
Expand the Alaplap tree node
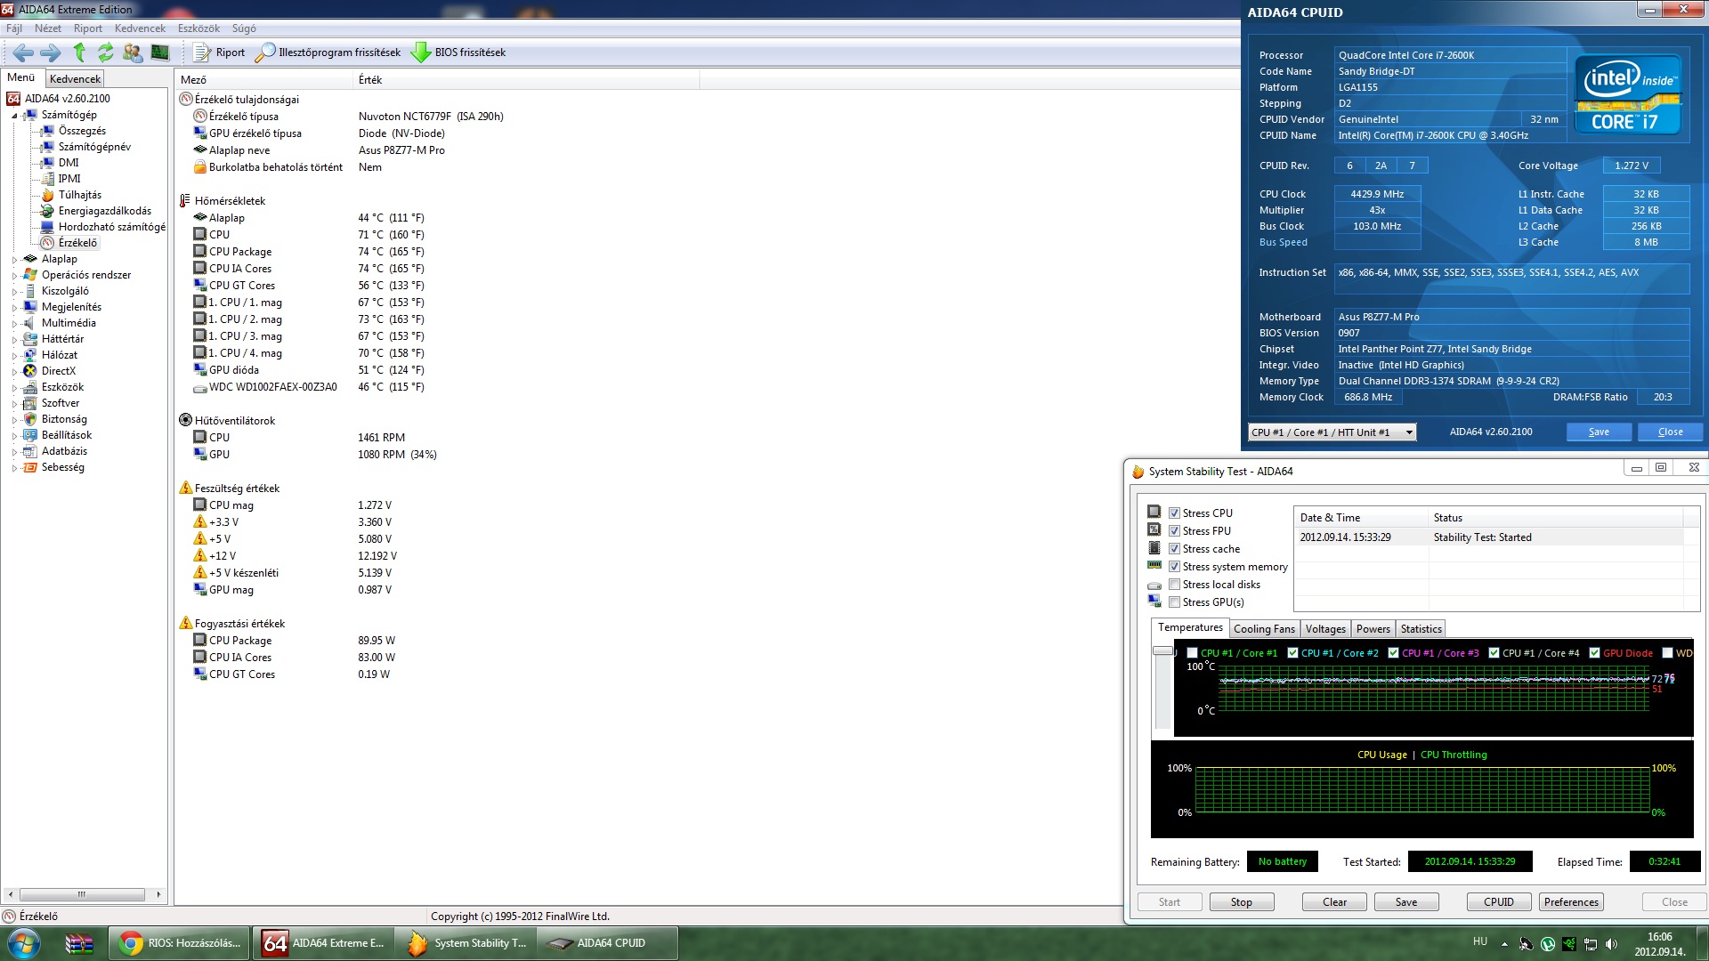[x=14, y=260]
